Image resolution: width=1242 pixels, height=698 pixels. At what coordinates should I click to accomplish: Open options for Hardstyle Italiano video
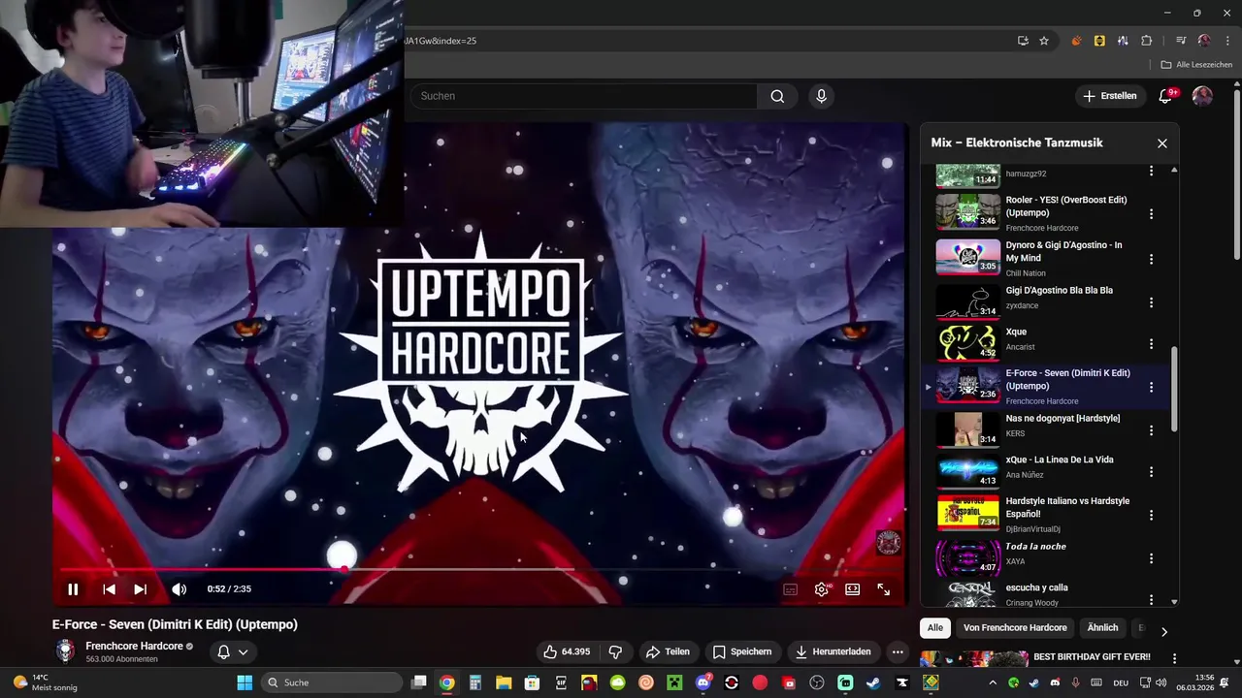point(1152,515)
